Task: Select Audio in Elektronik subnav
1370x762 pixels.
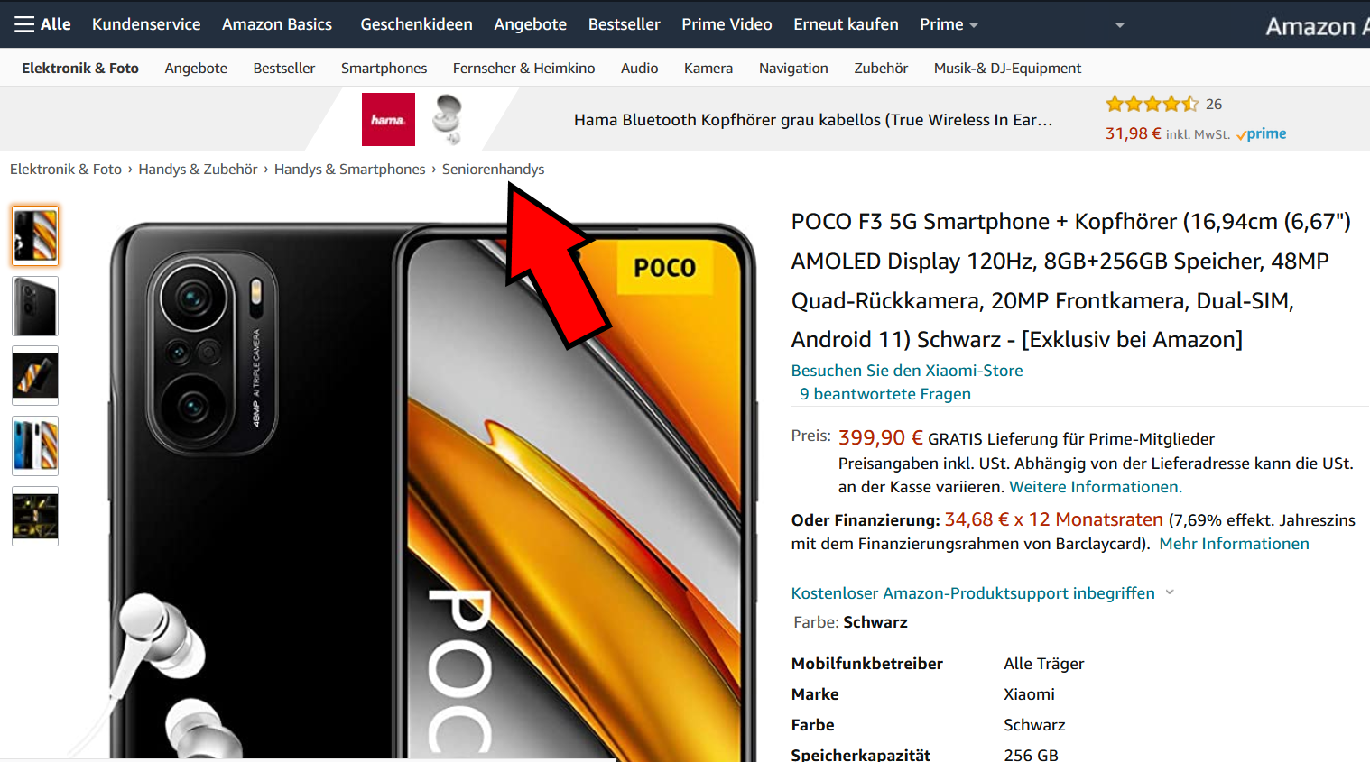Action: point(639,68)
